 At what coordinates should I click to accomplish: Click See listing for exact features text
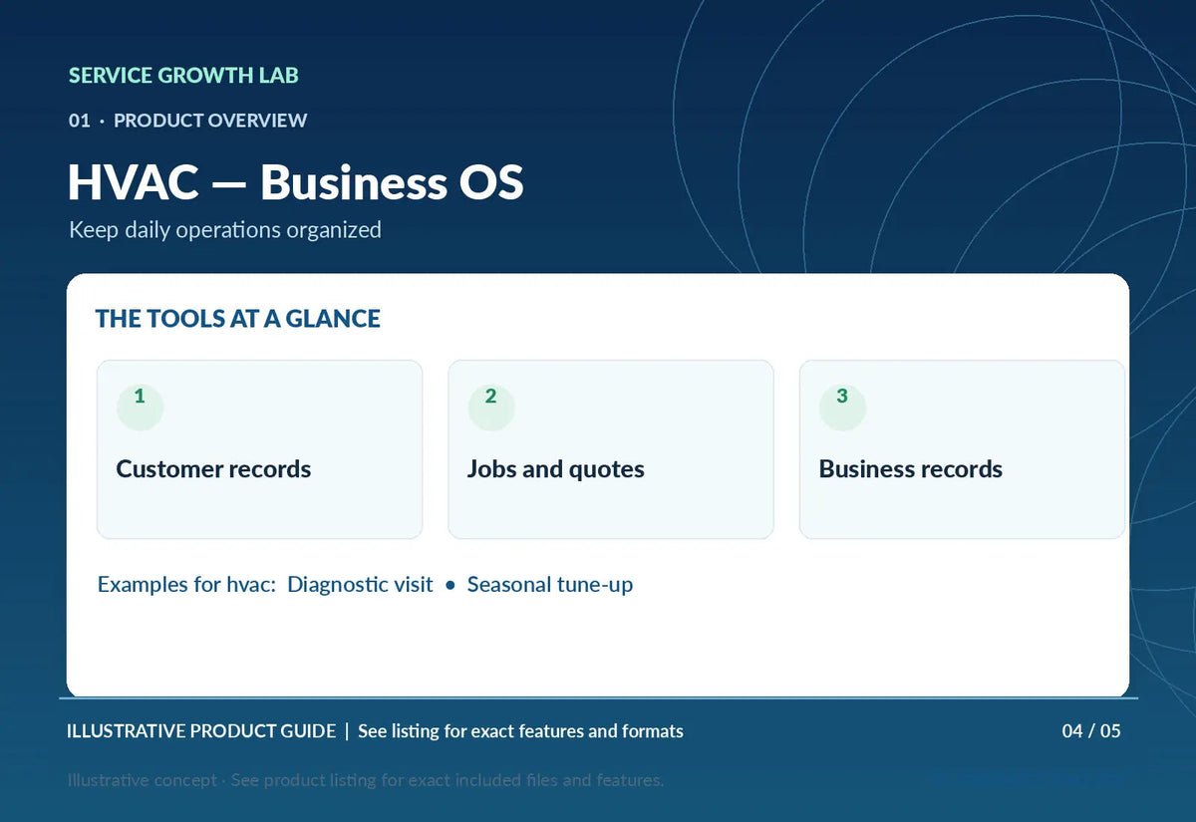tap(520, 731)
